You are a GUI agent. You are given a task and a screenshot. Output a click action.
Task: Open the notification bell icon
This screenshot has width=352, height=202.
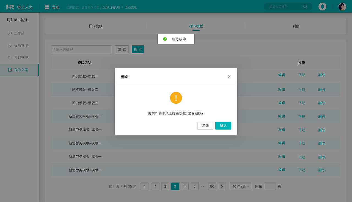(322, 6)
